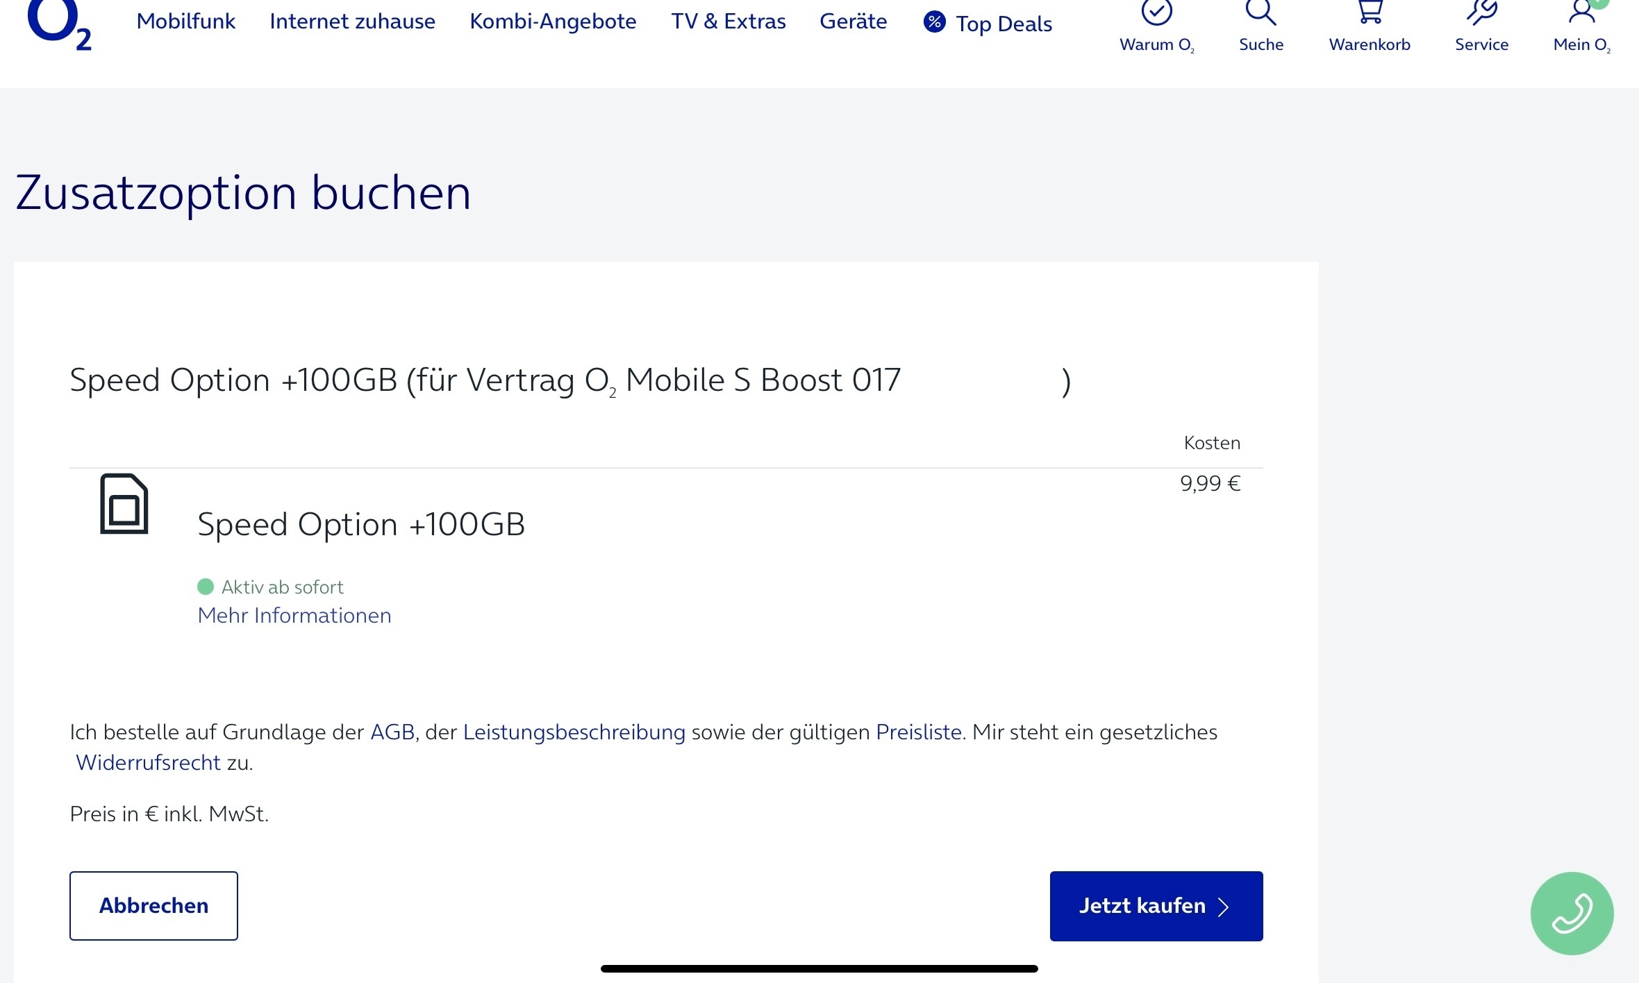Click the Speed Option +100GB product name
The width and height of the screenshot is (1639, 983).
(x=361, y=525)
